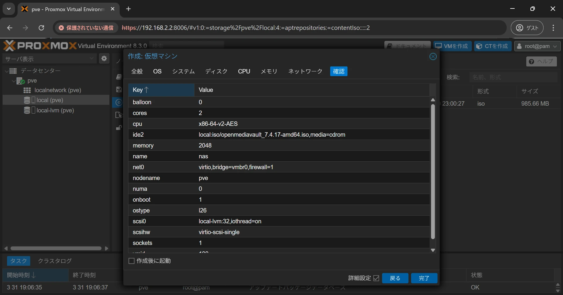The height and width of the screenshot is (295, 563).
Task: Open the tree settings gear icon
Action: click(104, 59)
